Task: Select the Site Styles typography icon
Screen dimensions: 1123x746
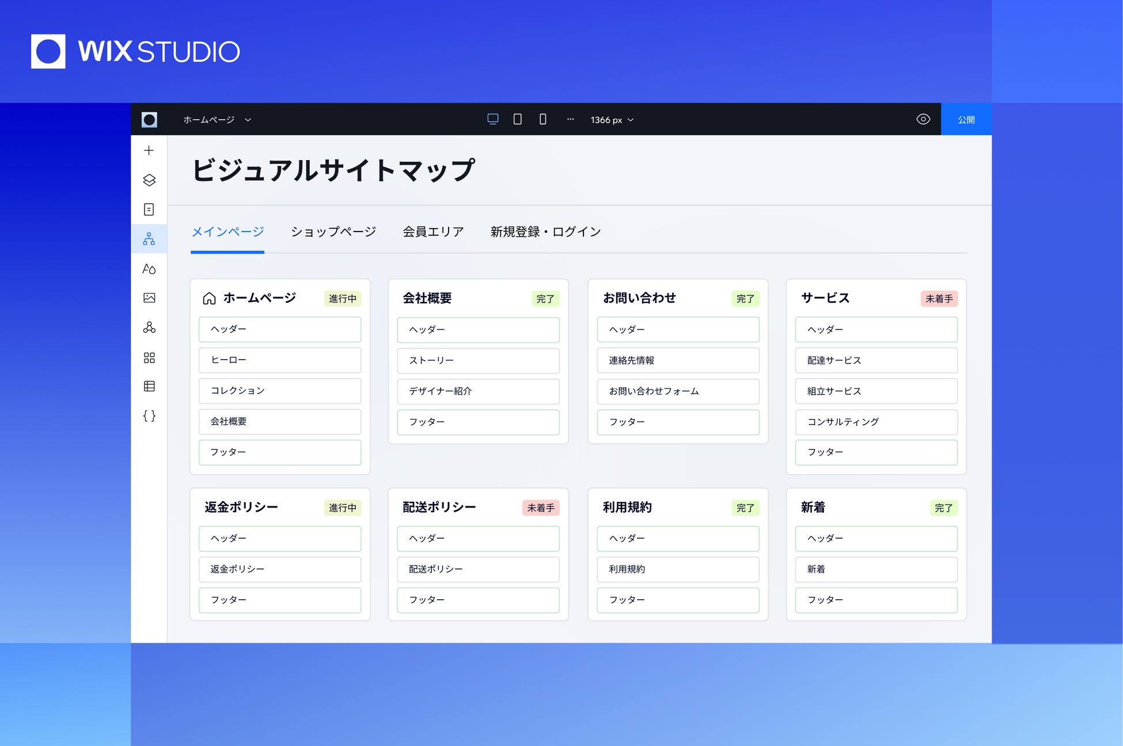Action: coord(149,268)
